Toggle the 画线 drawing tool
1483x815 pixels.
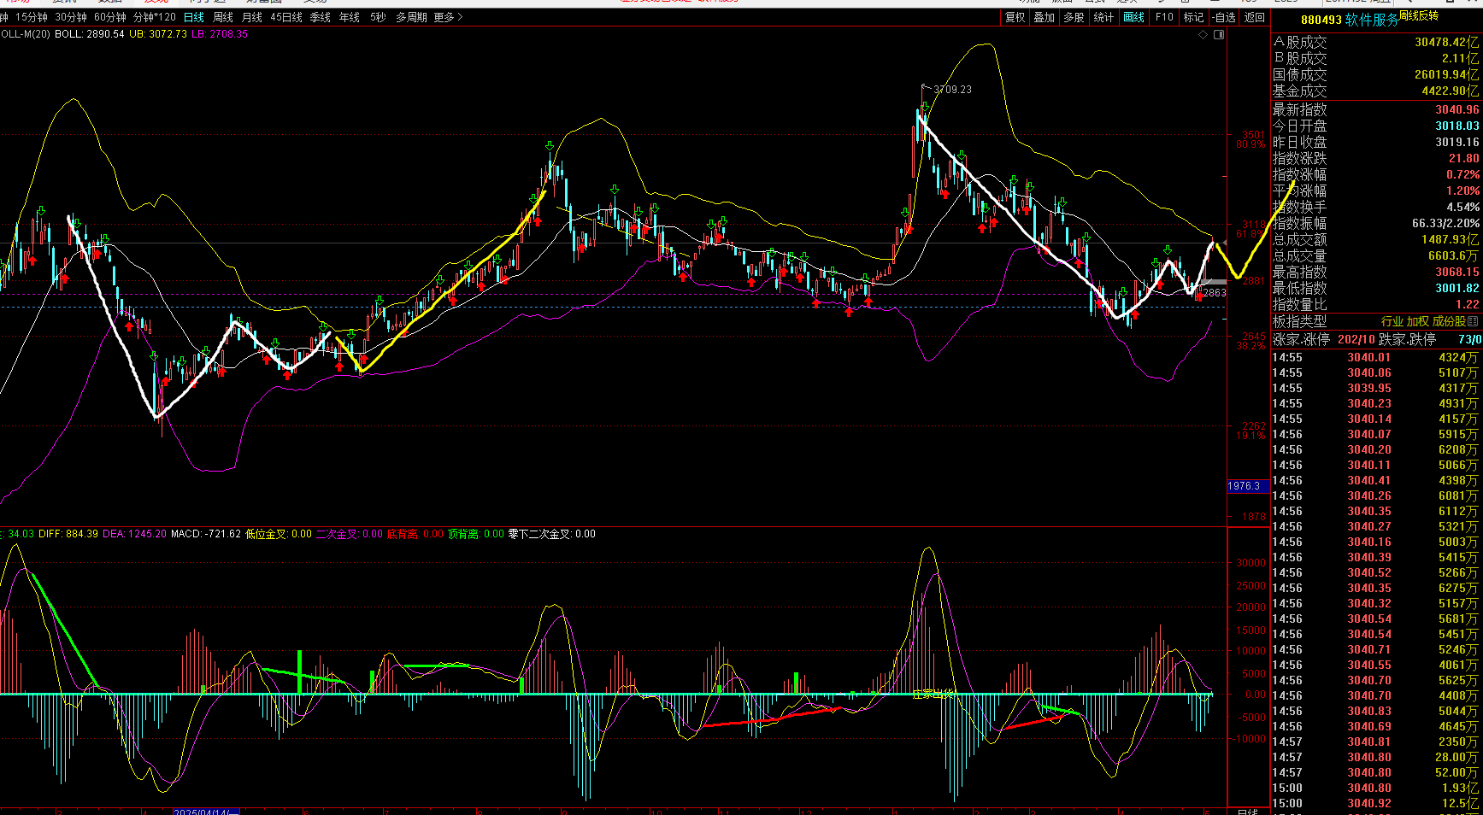[x=1133, y=17]
